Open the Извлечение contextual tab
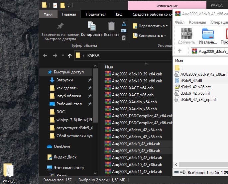228x184 pixels. click(x=167, y=6)
